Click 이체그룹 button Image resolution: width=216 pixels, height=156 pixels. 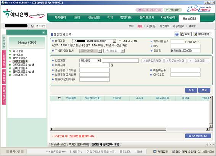point(199,61)
